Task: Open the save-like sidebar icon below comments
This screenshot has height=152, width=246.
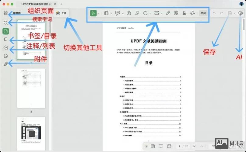Action: (6, 56)
